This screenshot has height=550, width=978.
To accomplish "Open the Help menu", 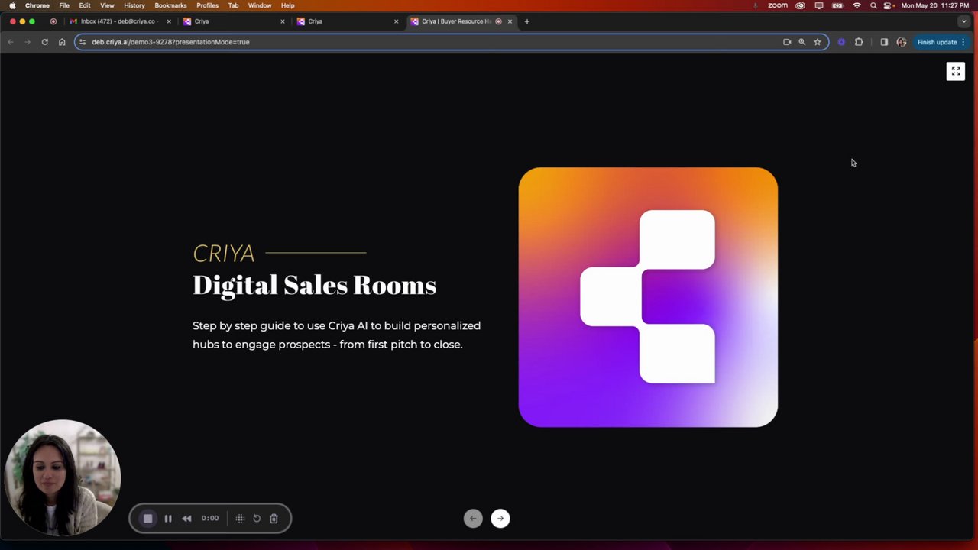I will [x=287, y=5].
